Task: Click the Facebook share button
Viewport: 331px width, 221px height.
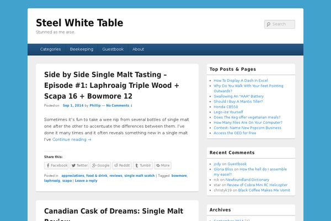Action: [56, 165]
